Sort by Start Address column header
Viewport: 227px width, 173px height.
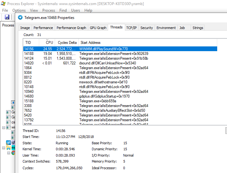coord(148,43)
